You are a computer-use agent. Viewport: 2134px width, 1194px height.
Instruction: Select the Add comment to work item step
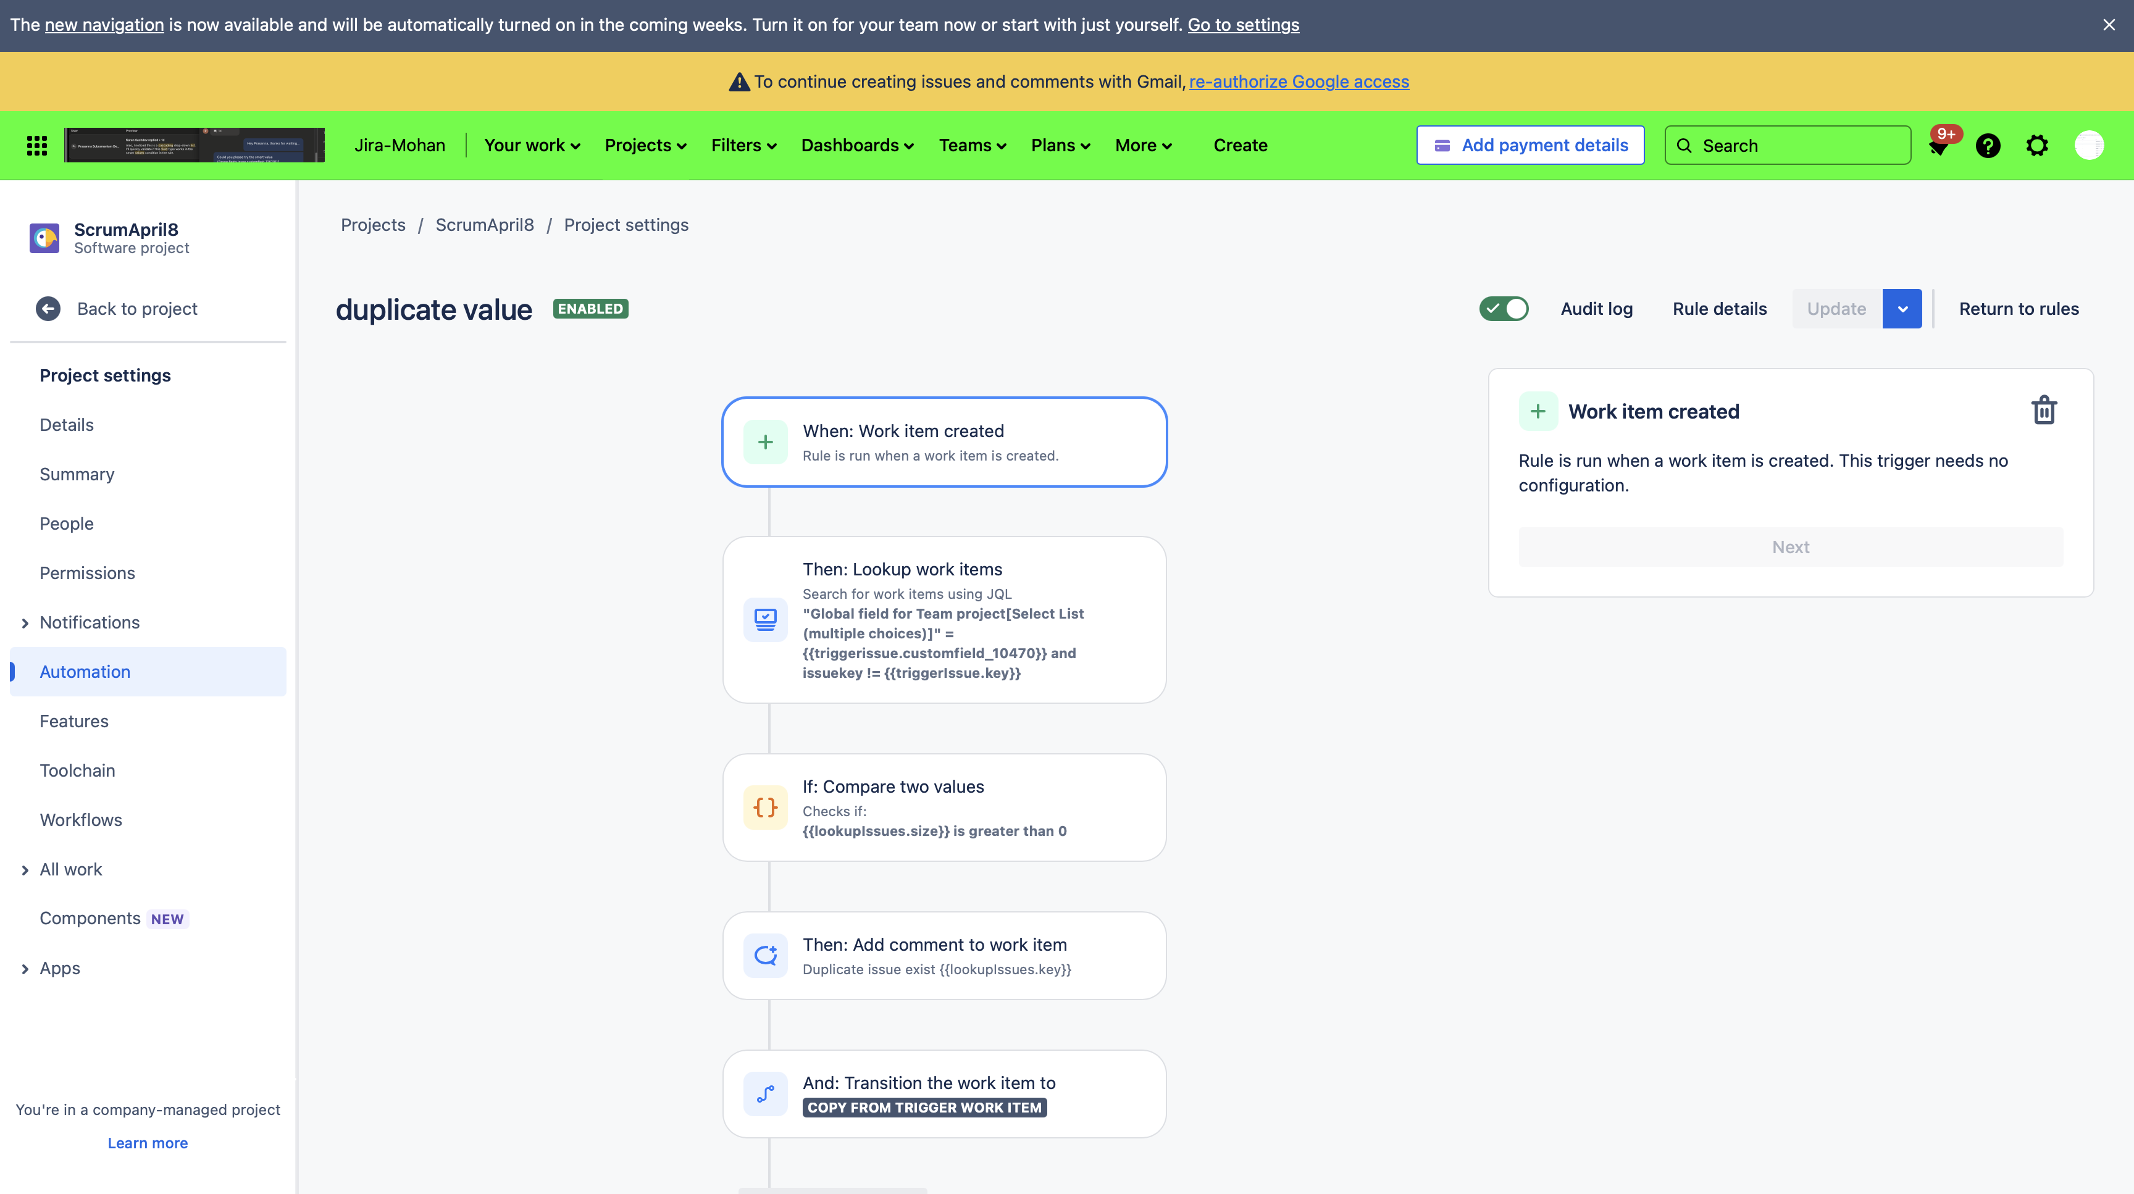click(x=944, y=956)
